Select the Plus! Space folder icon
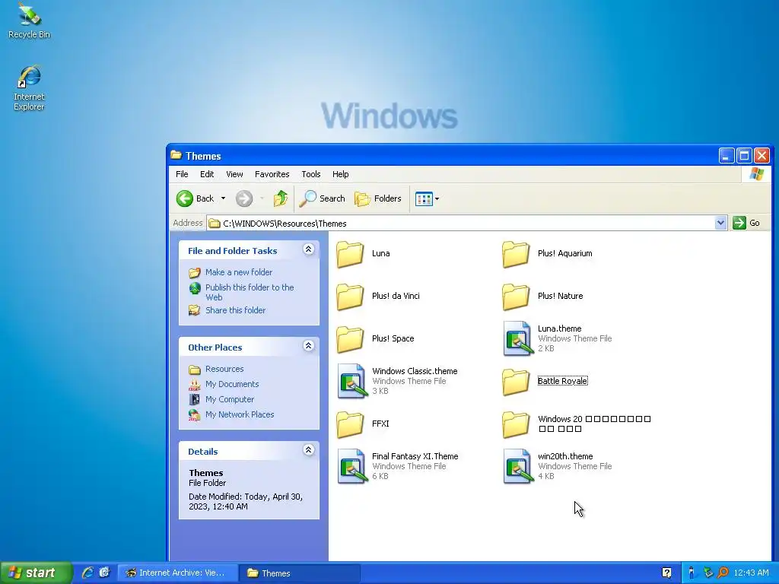 [x=350, y=339]
